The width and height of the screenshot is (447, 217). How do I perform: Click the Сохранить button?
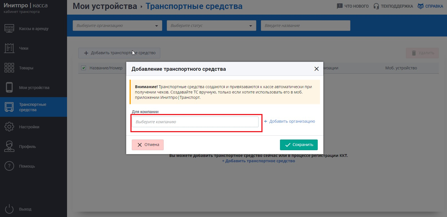(299, 145)
